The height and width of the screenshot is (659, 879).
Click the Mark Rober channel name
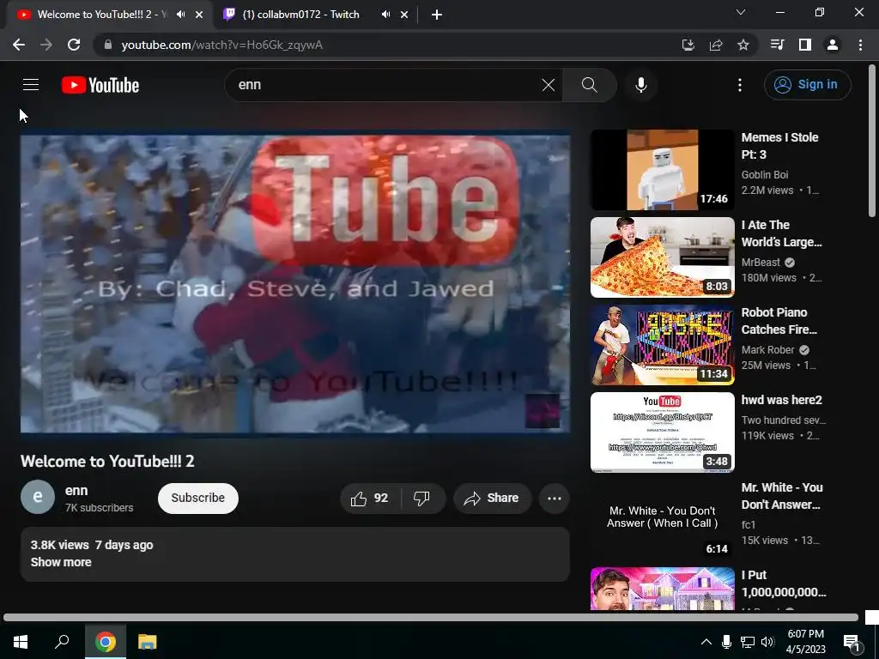pyautogui.click(x=767, y=350)
